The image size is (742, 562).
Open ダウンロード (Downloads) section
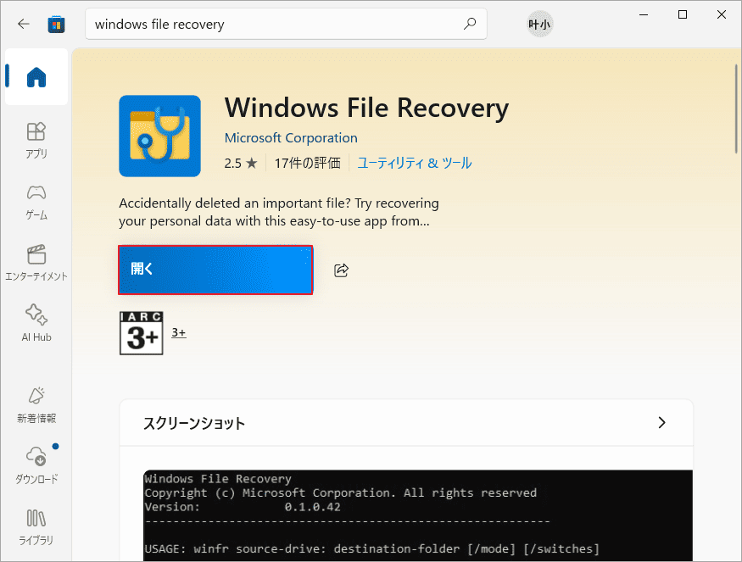point(36,465)
